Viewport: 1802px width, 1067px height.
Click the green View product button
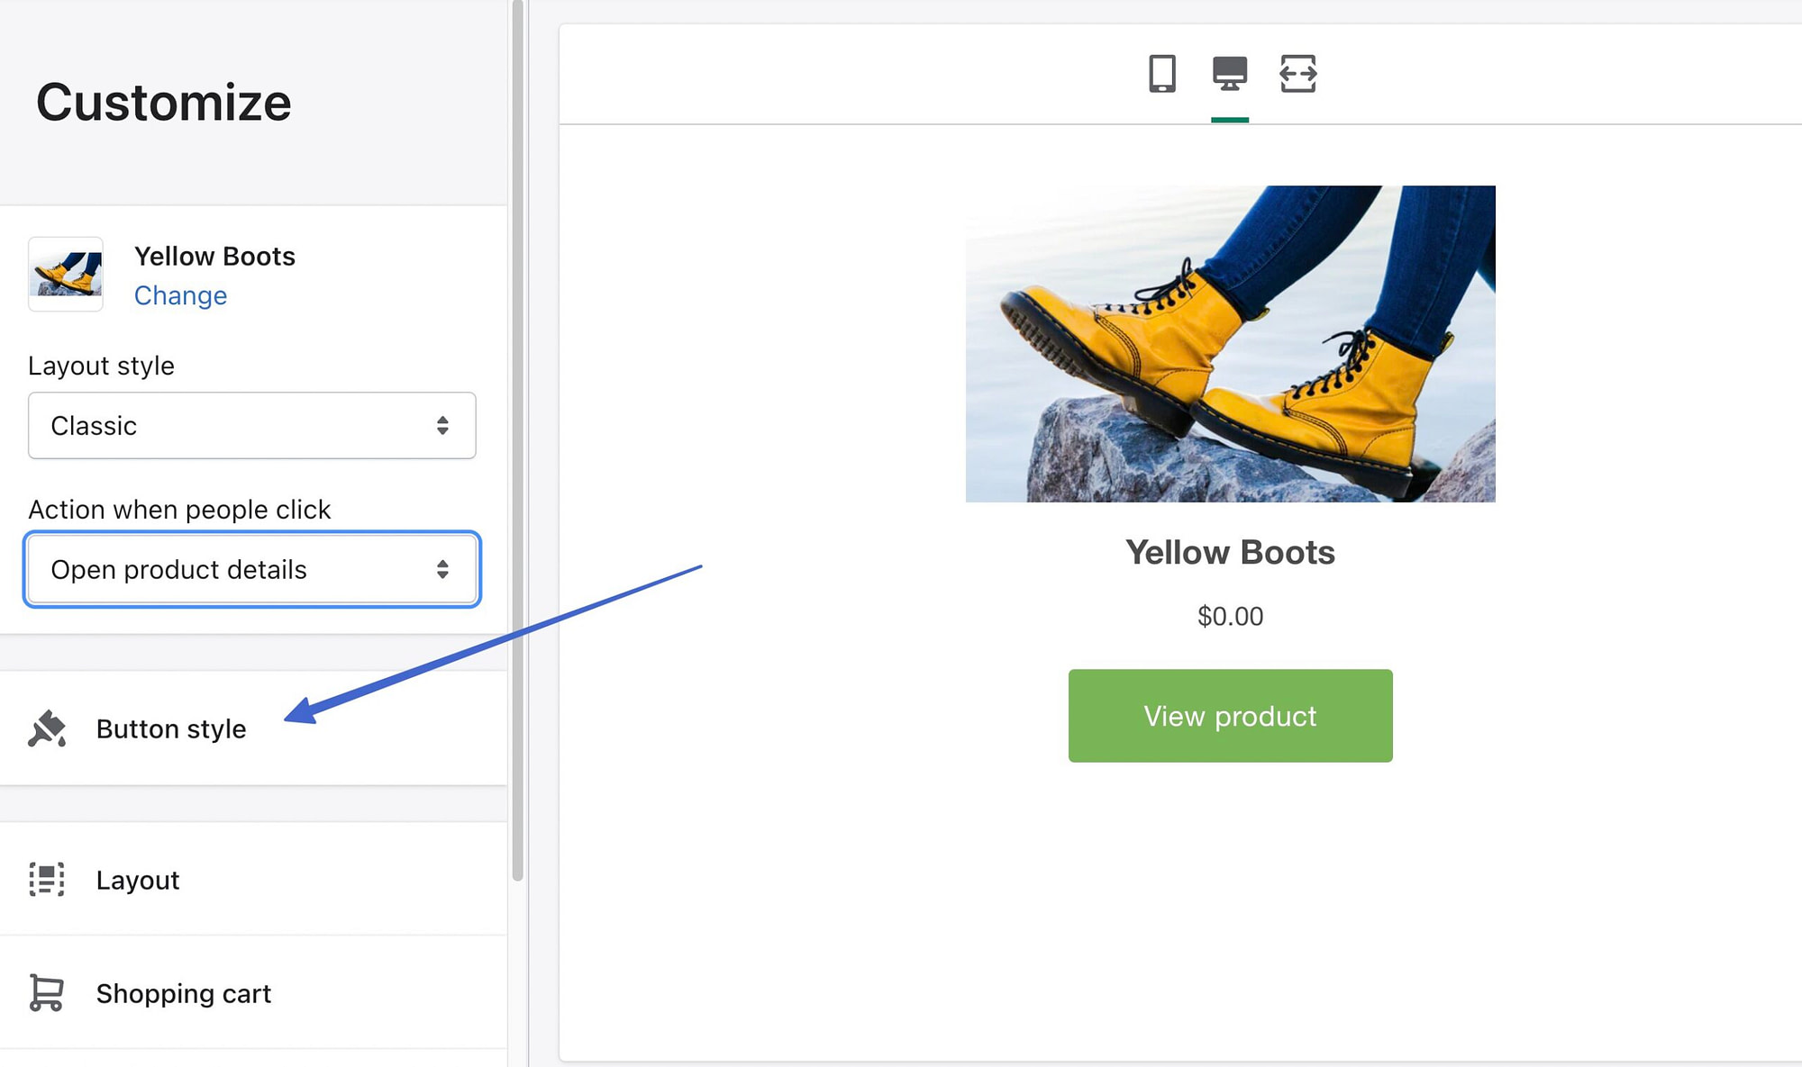pyautogui.click(x=1230, y=716)
